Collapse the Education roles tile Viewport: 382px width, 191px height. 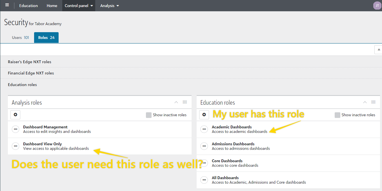point(365,102)
